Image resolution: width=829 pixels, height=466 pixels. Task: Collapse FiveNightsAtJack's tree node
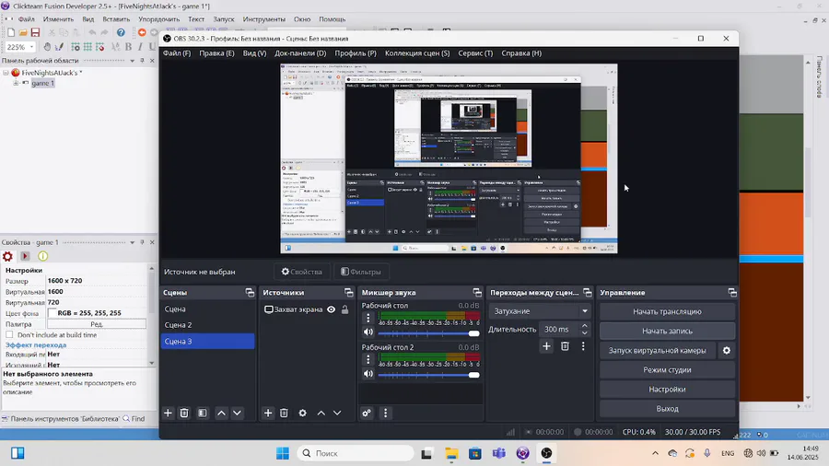[6, 73]
